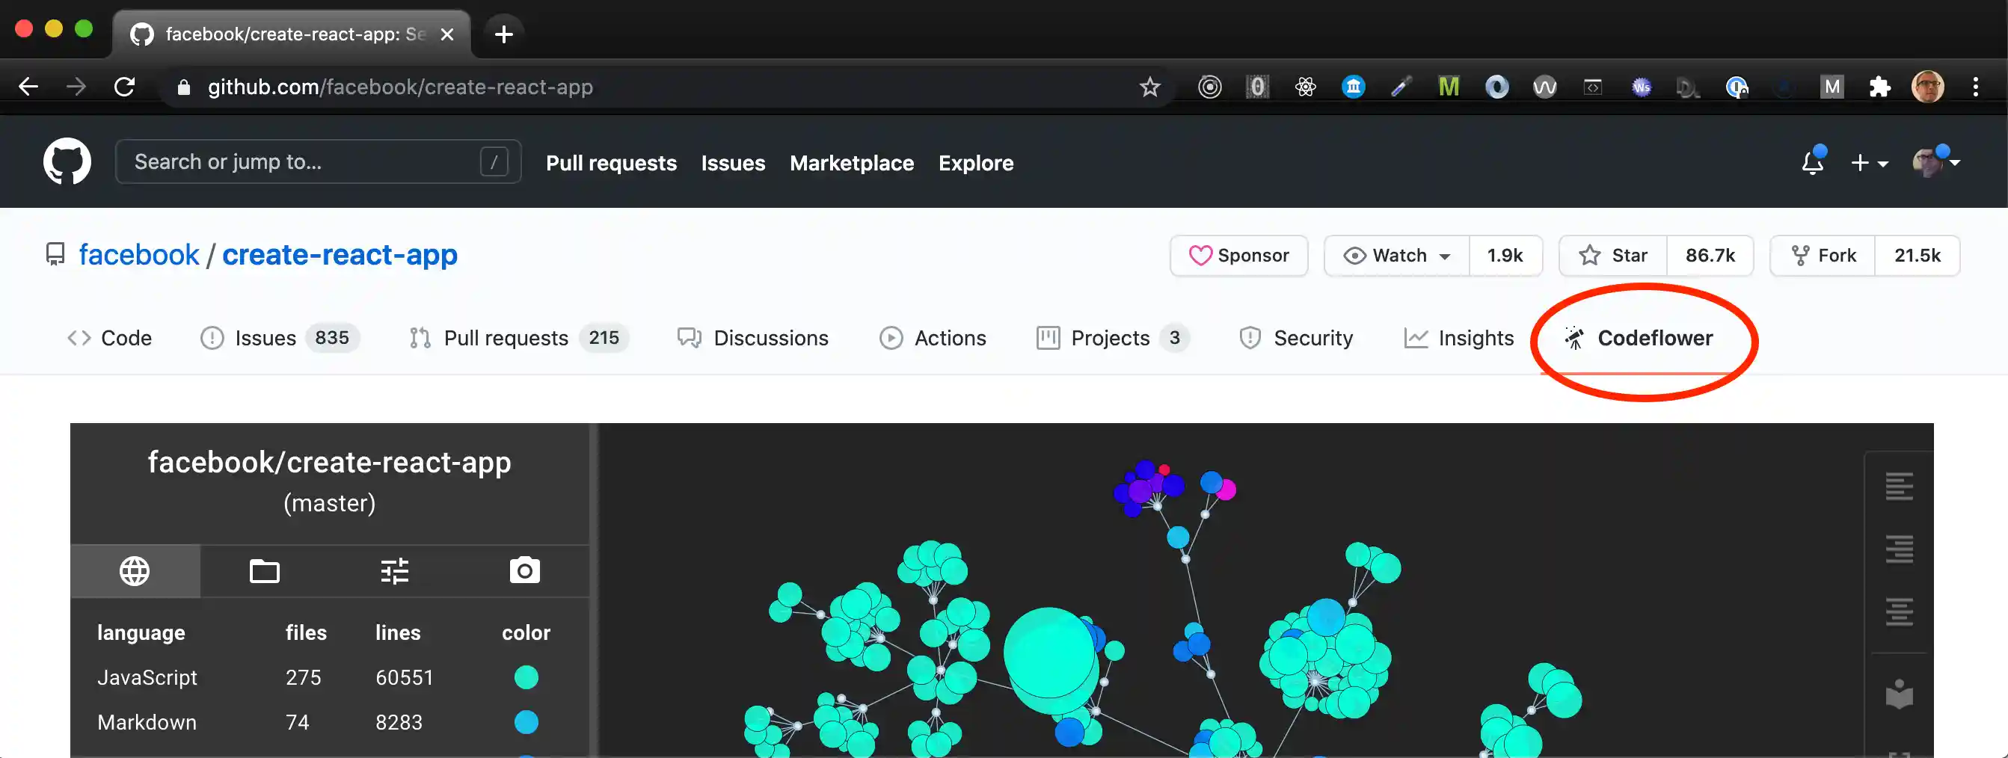The width and height of the screenshot is (2008, 758).
Task: Click the JavaScript color swatch
Action: (x=526, y=677)
